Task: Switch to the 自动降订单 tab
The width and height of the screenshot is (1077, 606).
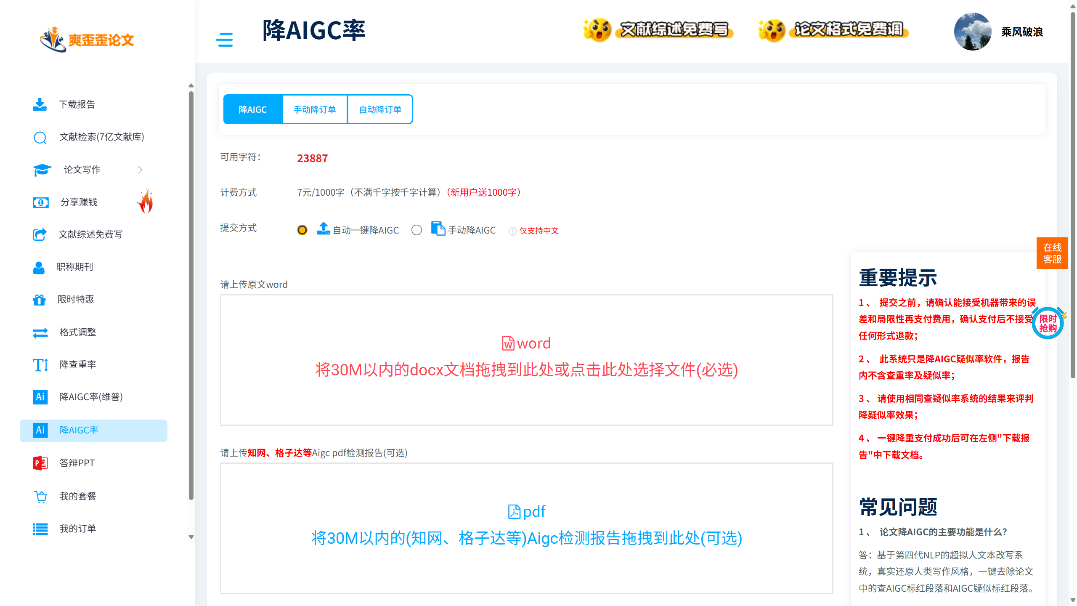Action: click(380, 109)
